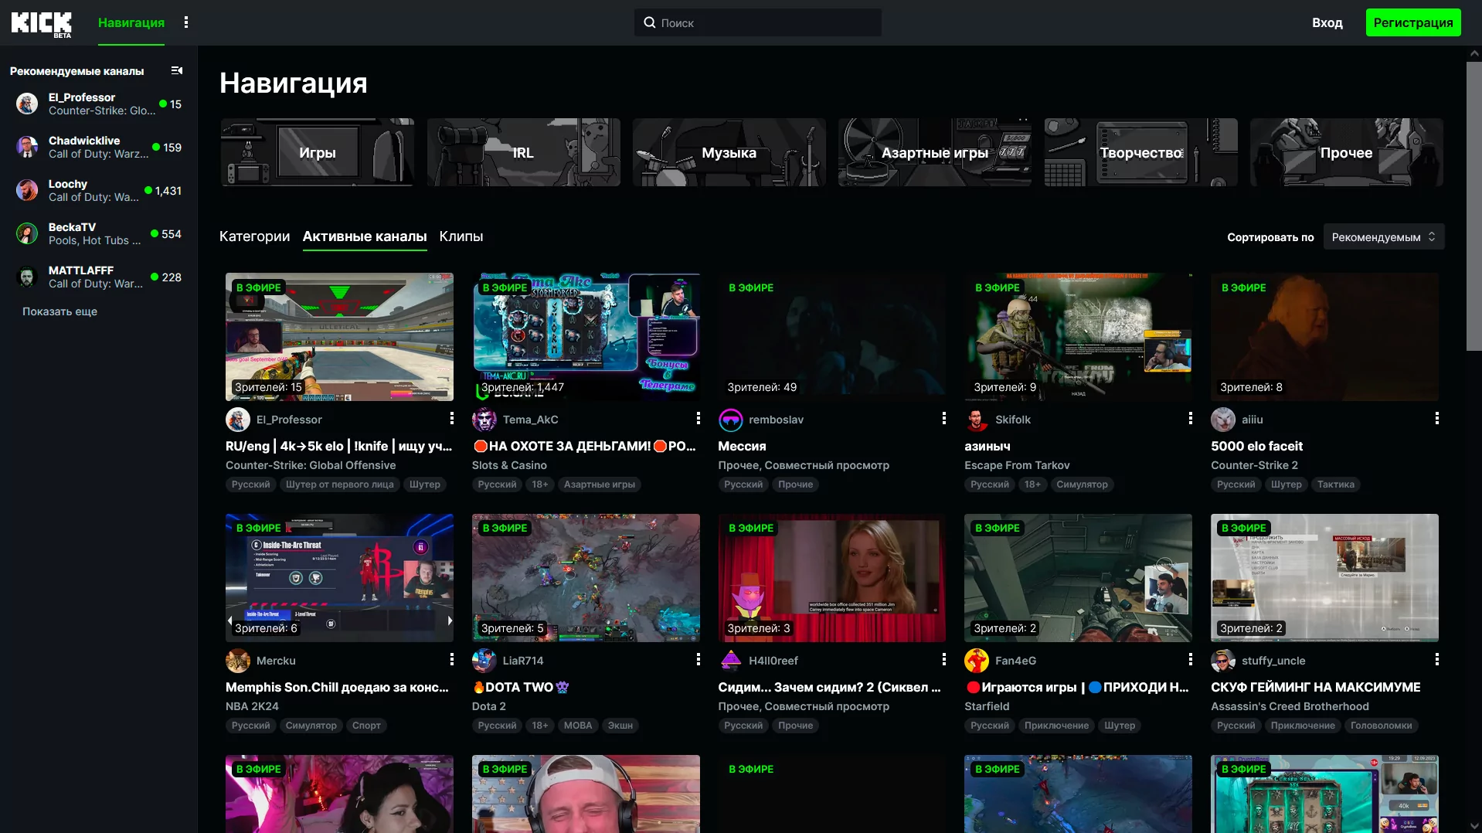The height and width of the screenshot is (833, 1482).
Task: Browse the Творчество category tile
Action: (1141, 152)
